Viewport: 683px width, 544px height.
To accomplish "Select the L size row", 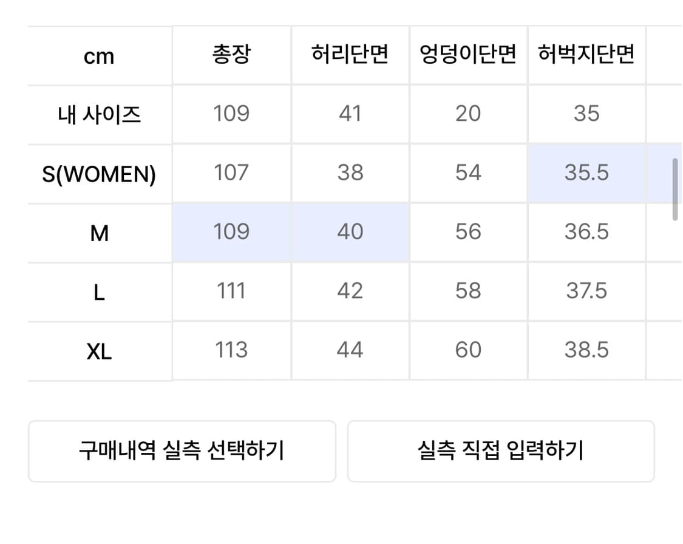I will coord(98,290).
